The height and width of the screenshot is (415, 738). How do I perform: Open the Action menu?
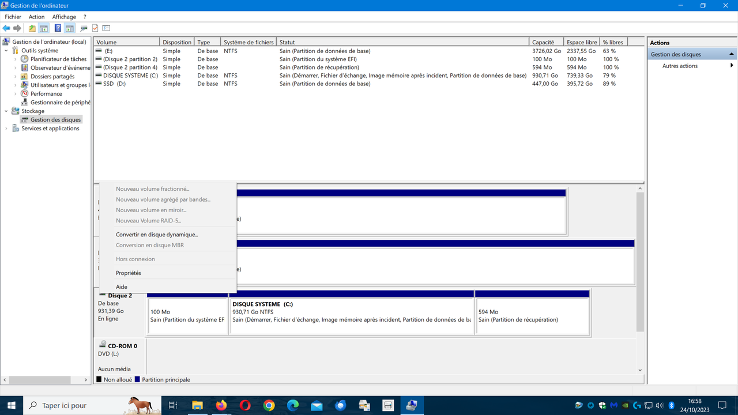click(36, 17)
